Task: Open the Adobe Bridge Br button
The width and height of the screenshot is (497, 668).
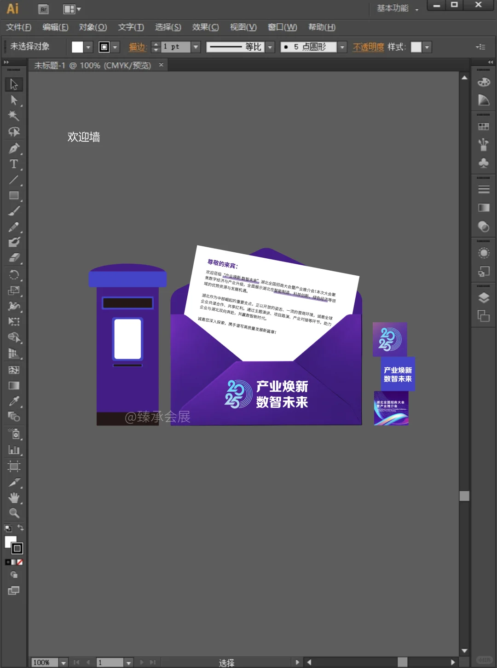Action: pos(43,9)
